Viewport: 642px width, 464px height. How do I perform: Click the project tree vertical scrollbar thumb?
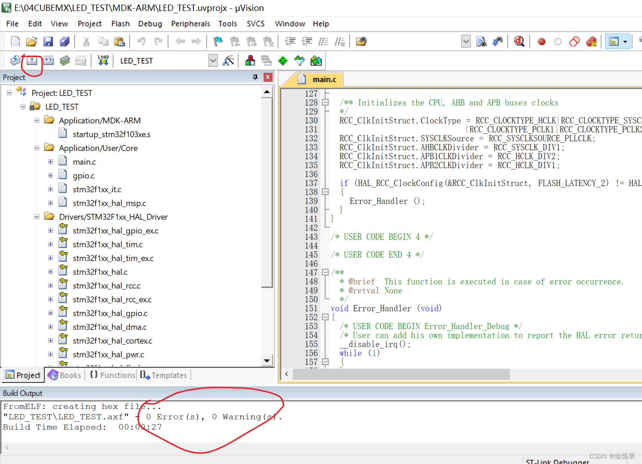pyautogui.click(x=267, y=193)
